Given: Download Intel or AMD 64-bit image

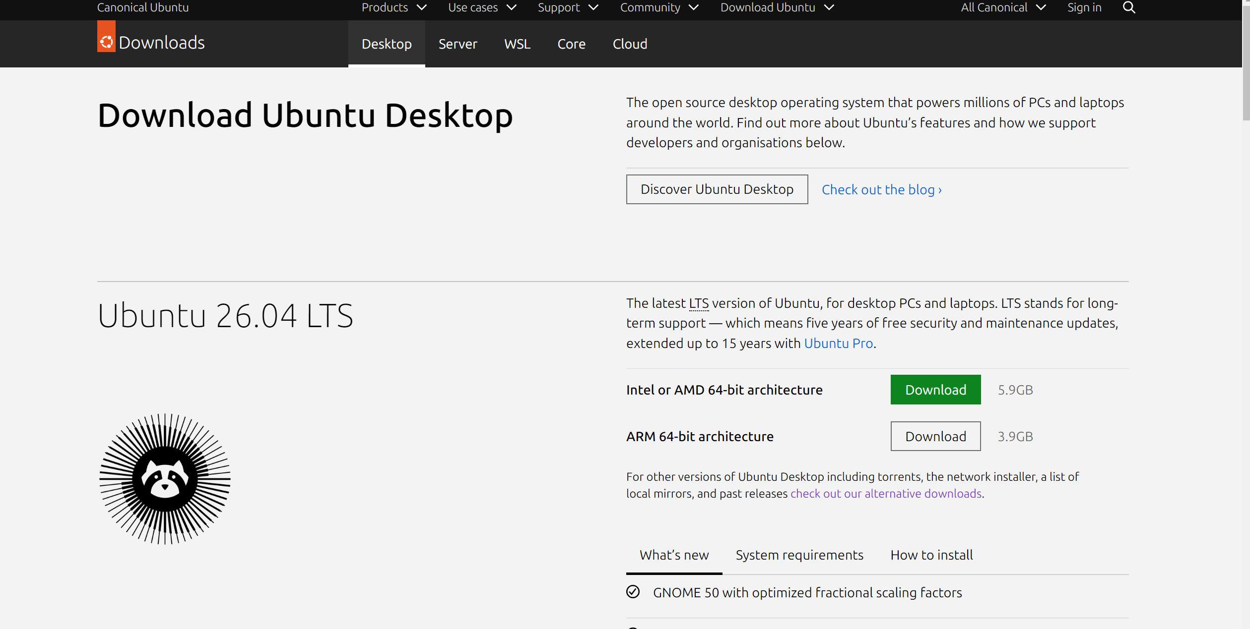Looking at the screenshot, I should [935, 390].
